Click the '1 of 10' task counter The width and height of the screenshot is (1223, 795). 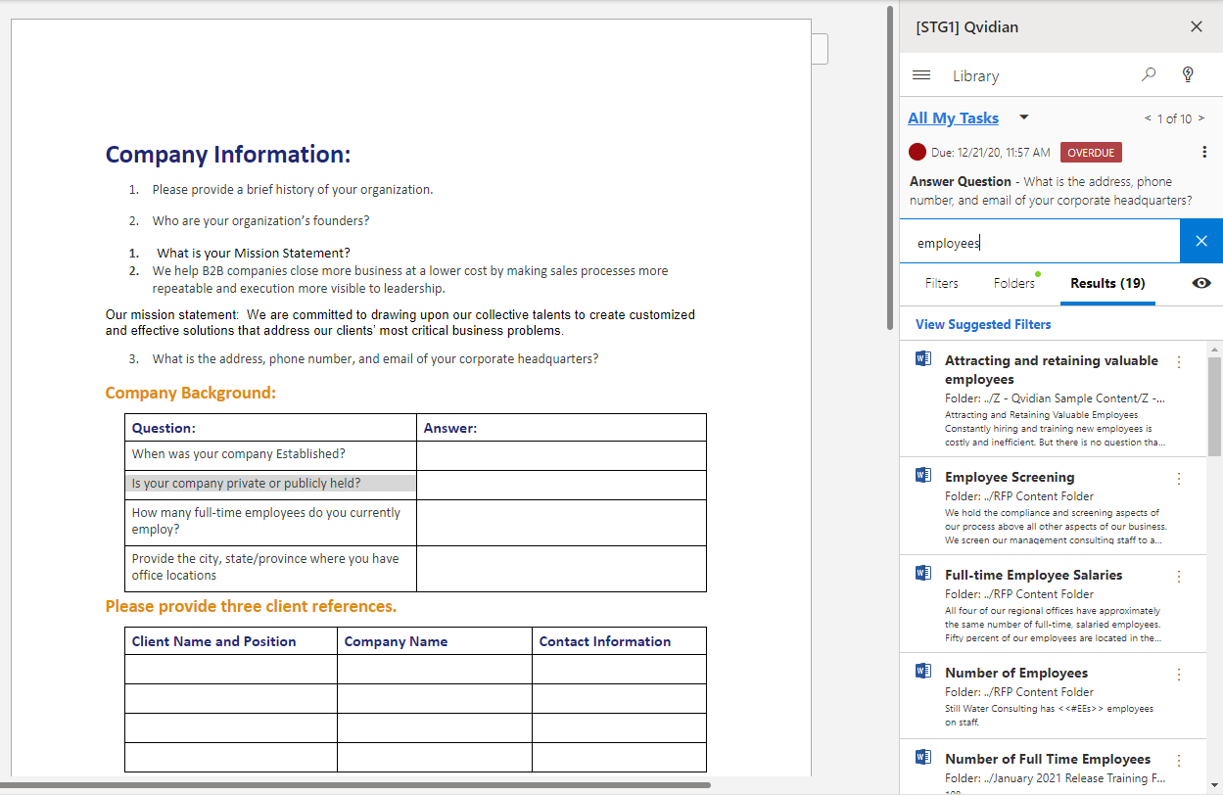point(1174,118)
